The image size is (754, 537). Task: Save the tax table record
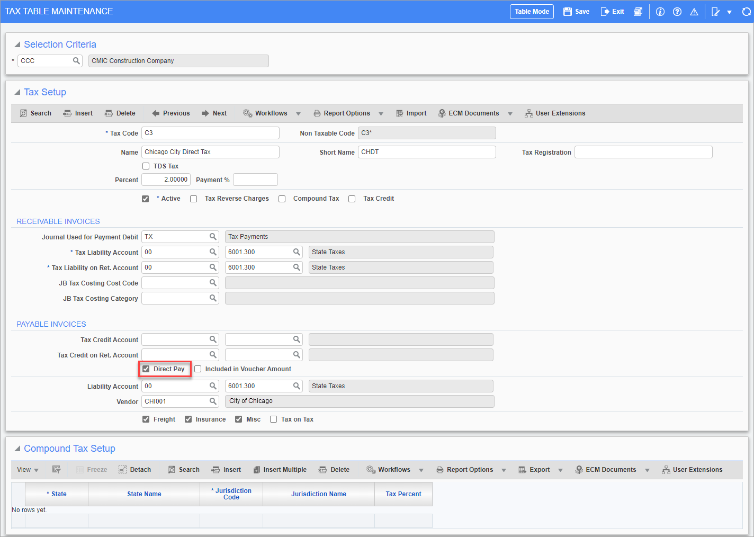[576, 12]
